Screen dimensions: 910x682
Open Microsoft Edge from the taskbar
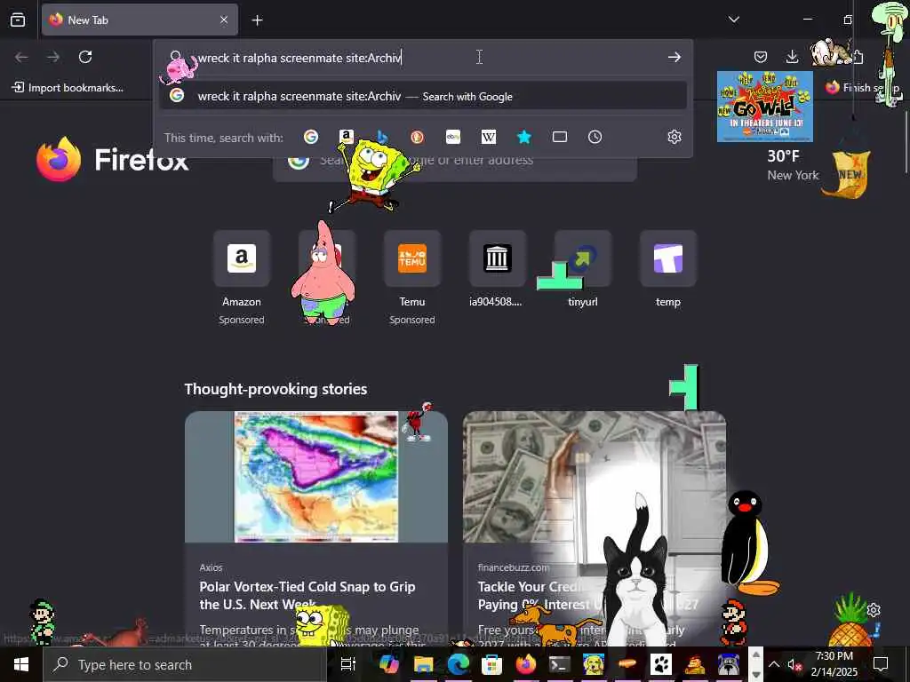458,664
